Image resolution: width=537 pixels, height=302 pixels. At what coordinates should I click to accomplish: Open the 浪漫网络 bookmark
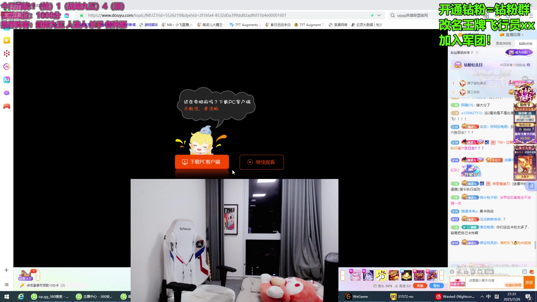click(x=338, y=25)
